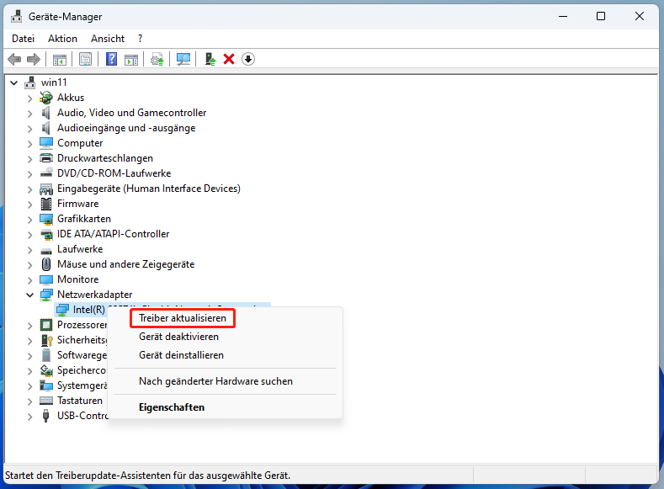664x489 pixels.
Task: Click the DVD/CD-ROM drive icon
Action: 45,173
